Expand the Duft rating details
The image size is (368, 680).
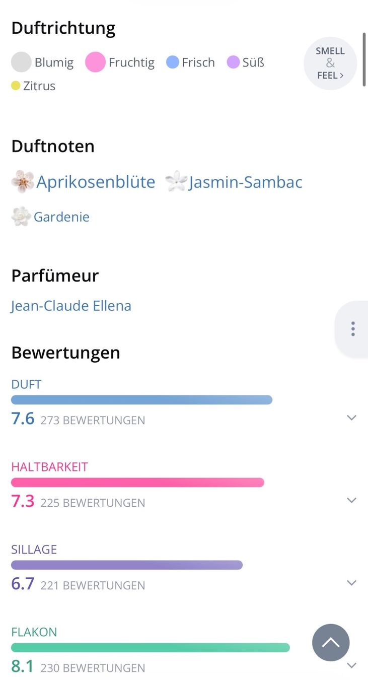(x=352, y=418)
